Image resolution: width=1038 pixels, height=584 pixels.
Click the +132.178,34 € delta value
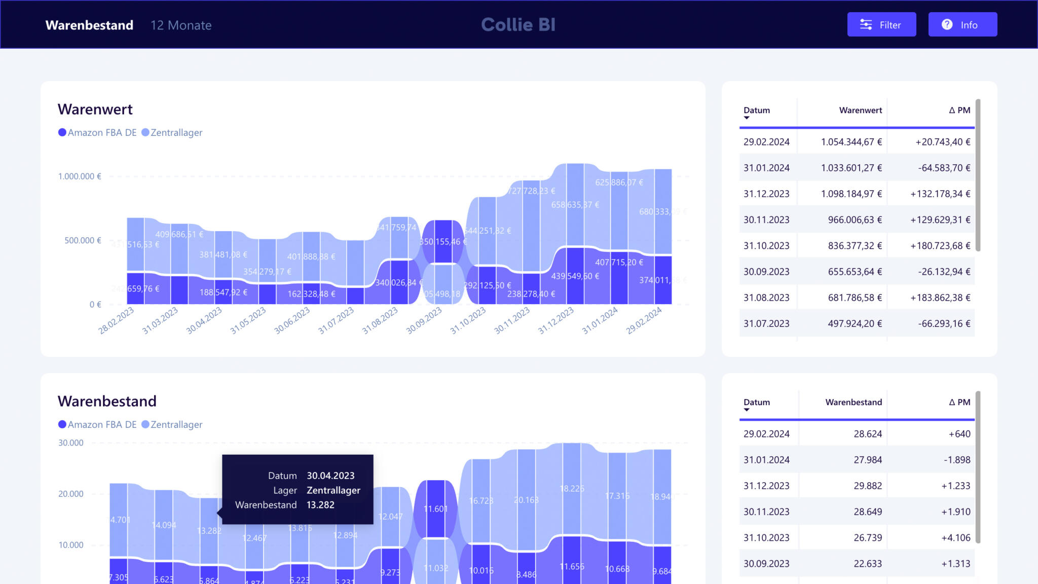coord(940,194)
